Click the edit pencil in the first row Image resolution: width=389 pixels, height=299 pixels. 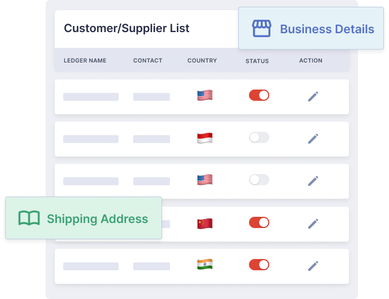click(313, 96)
